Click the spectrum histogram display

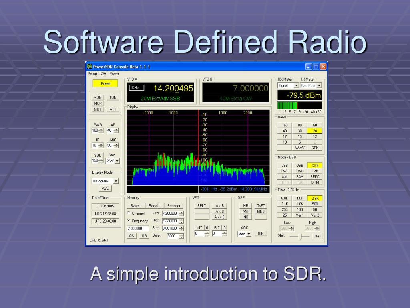point(198,148)
